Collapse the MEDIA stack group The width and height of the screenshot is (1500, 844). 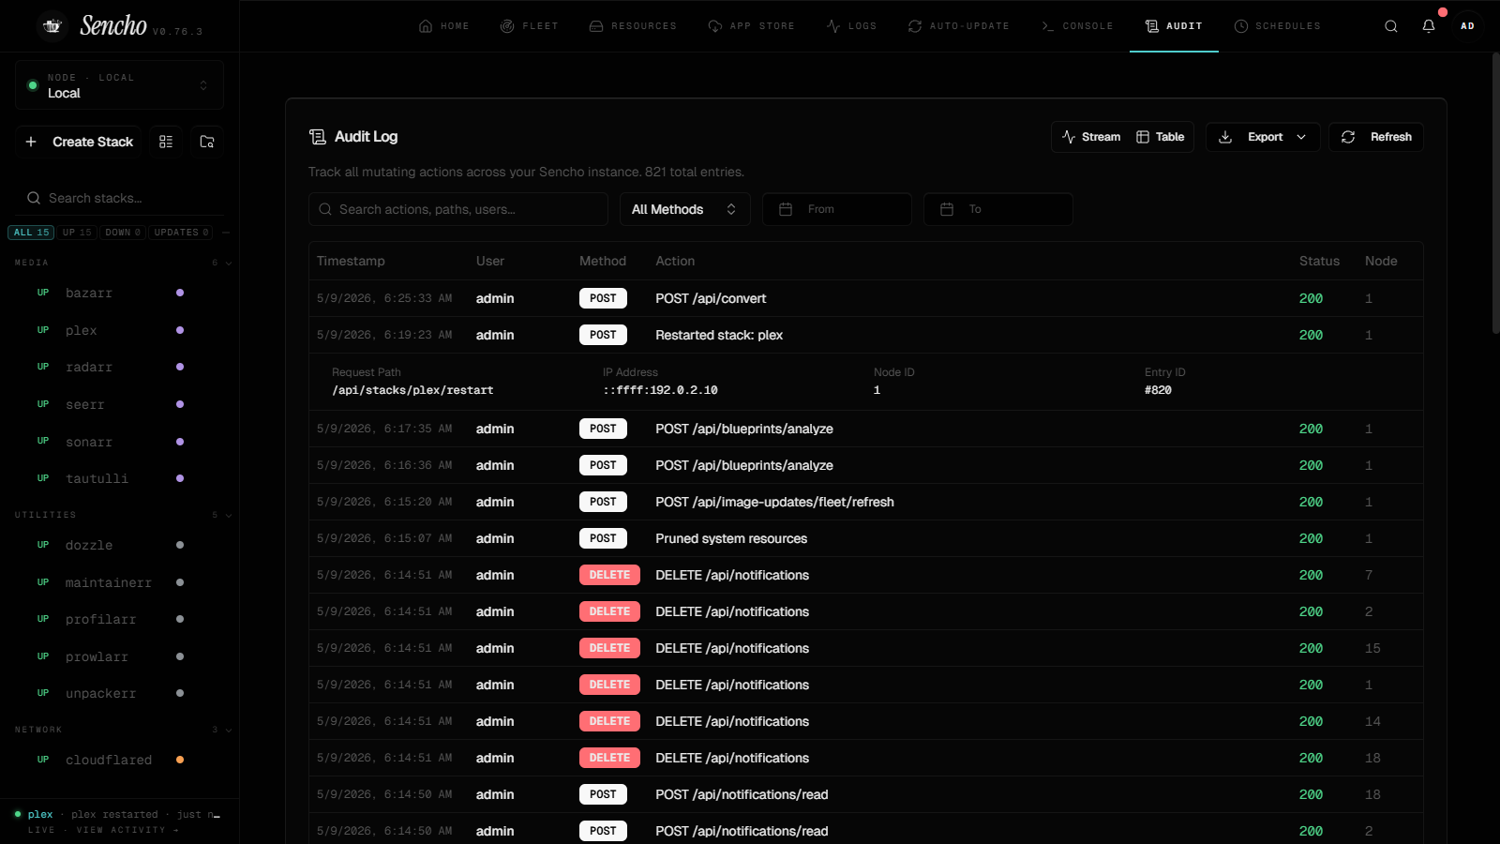pos(229,263)
